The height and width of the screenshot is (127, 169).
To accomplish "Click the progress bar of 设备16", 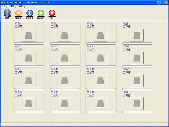I will pyautogui.click(x=137, y=112).
